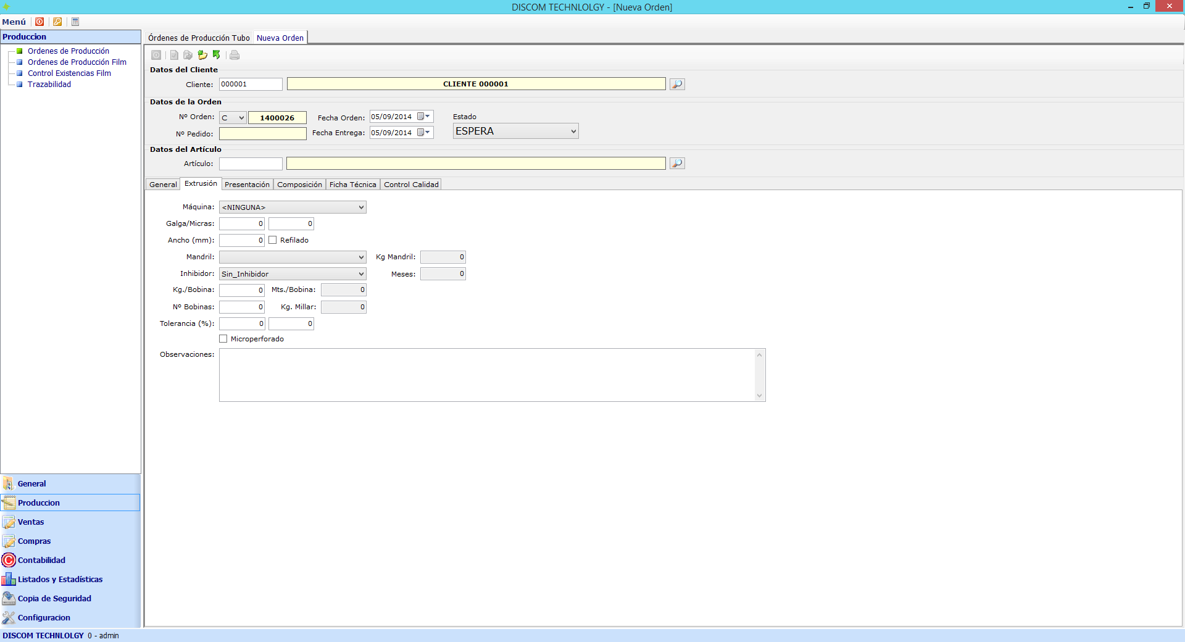This screenshot has width=1185, height=642.
Task: Open the Fecha Entrega date picker
Action: tap(424, 133)
